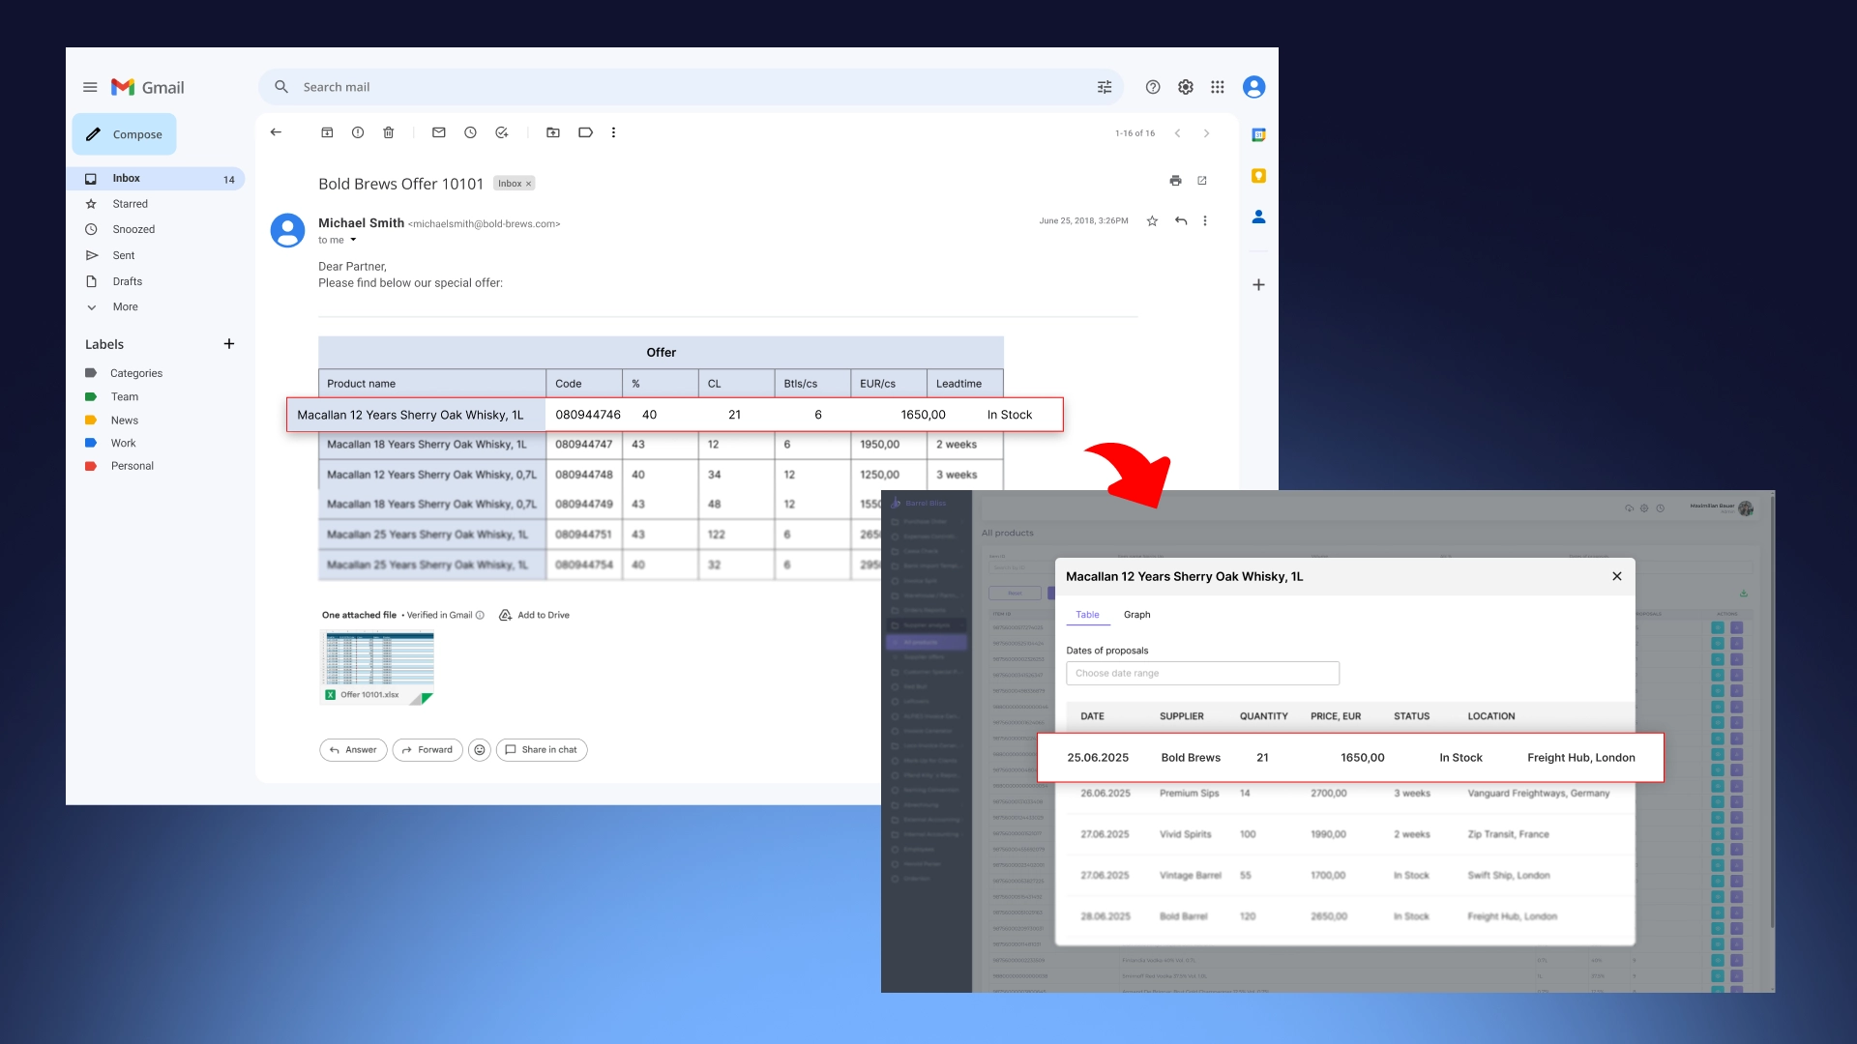
Task: Mark the email as unread
Action: [x=439, y=132]
